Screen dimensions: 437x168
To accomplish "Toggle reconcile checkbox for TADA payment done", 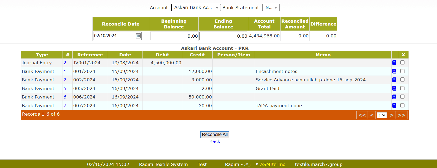I will tap(402, 105).
